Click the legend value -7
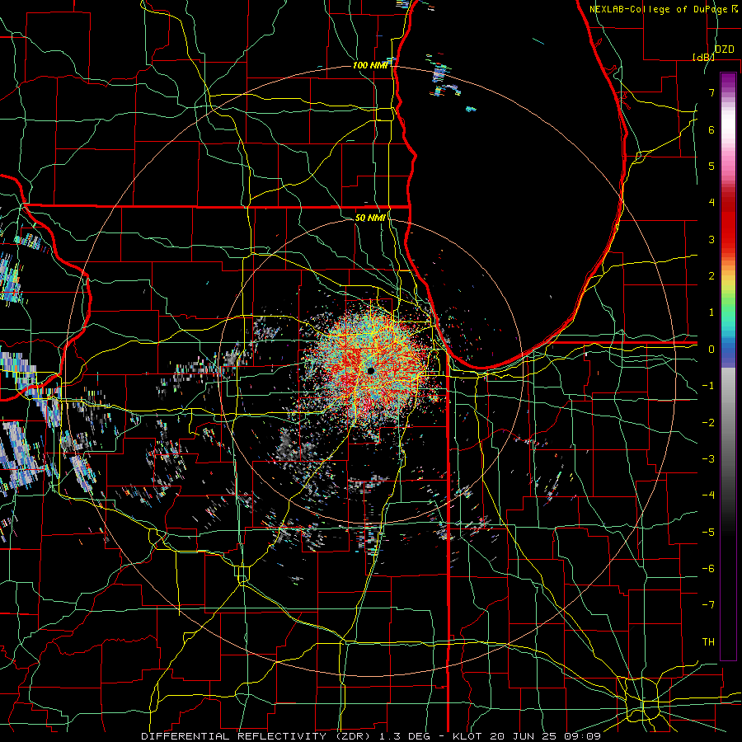 [x=708, y=605]
